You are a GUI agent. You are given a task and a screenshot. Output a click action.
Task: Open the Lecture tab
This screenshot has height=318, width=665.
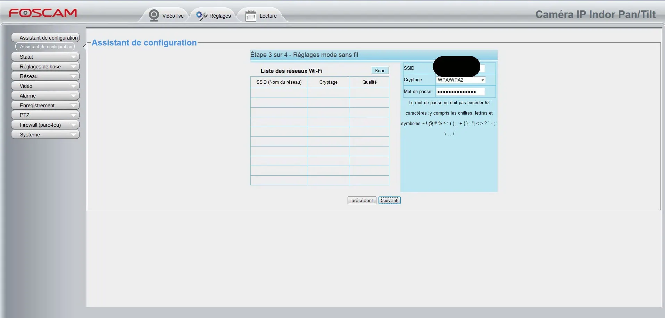tap(268, 16)
